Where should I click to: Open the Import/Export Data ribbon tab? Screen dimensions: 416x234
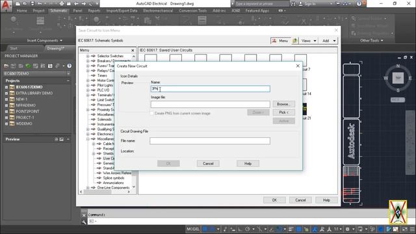coord(122,10)
